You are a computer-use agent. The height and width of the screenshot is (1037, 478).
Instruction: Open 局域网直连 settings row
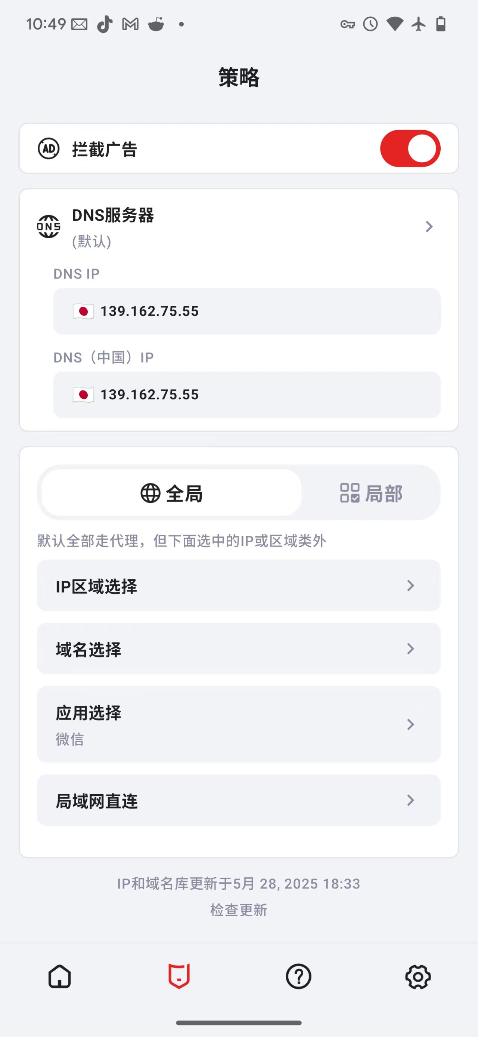coord(239,800)
